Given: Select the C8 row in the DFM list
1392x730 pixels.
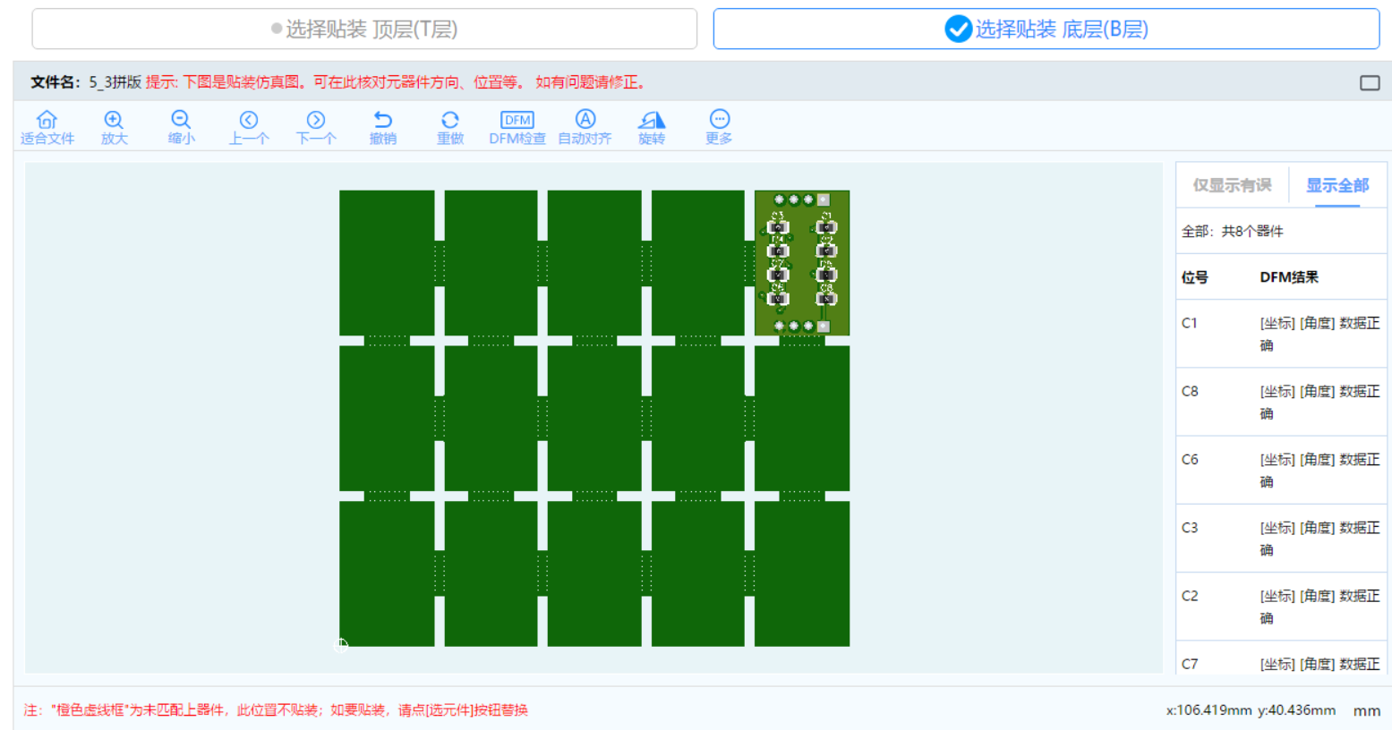Looking at the screenshot, I should [x=1281, y=402].
